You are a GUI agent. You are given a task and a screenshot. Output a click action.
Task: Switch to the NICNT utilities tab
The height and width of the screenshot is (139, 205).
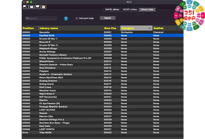point(130,10)
